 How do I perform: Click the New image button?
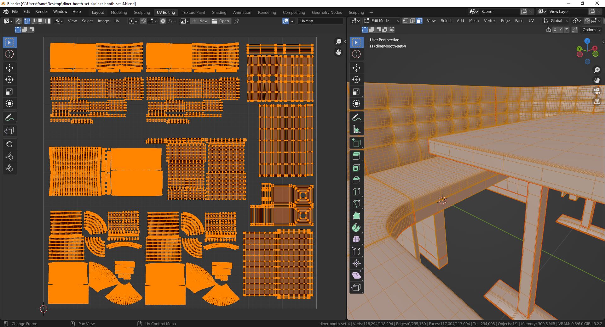point(200,21)
